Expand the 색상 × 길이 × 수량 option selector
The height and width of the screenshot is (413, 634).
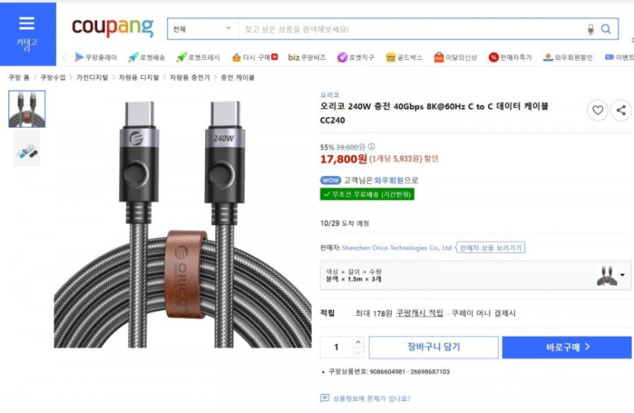[x=623, y=275]
